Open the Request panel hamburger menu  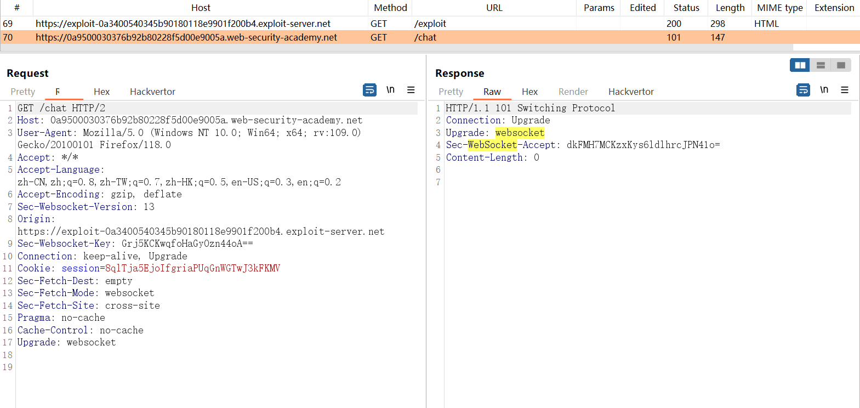tap(411, 90)
